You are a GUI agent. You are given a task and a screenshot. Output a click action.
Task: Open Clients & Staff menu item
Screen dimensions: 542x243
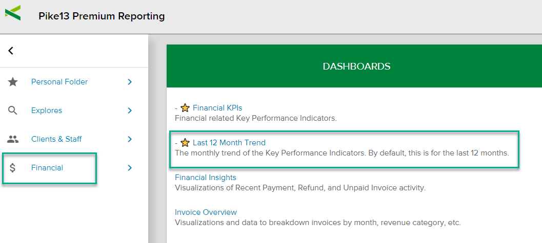click(56, 139)
